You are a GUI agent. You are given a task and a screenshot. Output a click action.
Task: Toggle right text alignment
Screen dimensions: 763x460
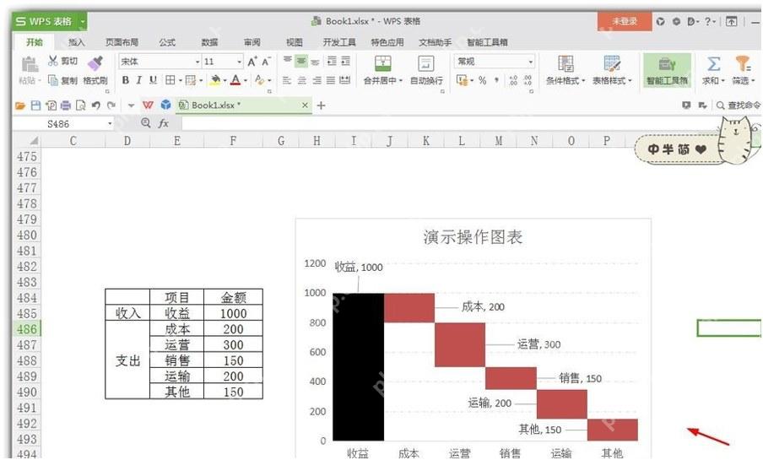pyautogui.click(x=317, y=80)
